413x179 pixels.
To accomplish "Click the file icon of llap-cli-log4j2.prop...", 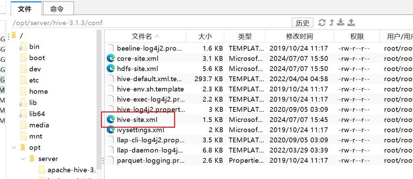I will 110,140.
